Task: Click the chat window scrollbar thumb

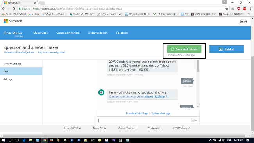Action: coord(198,66)
